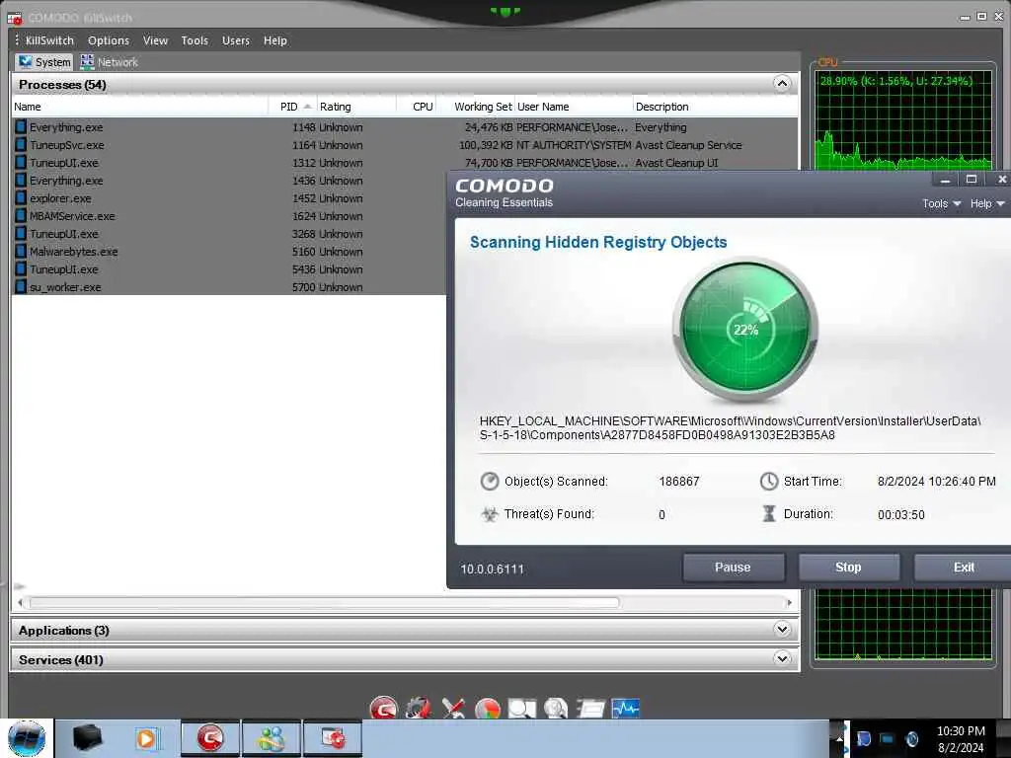Click the two-people messenger taskbar icon

point(272,738)
